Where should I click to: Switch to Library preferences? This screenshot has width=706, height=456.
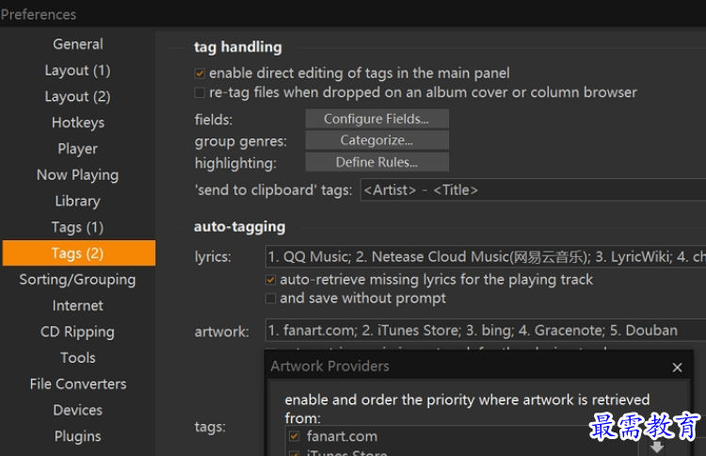(x=78, y=201)
